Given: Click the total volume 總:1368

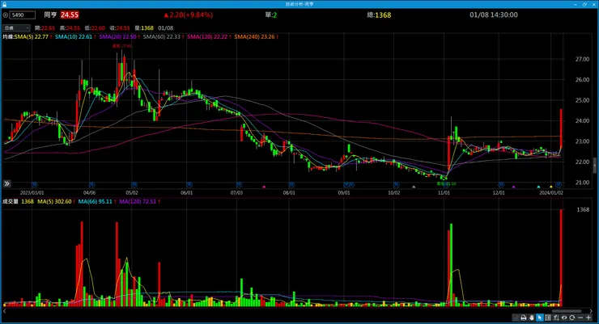Looking at the screenshot, I should (x=379, y=15).
